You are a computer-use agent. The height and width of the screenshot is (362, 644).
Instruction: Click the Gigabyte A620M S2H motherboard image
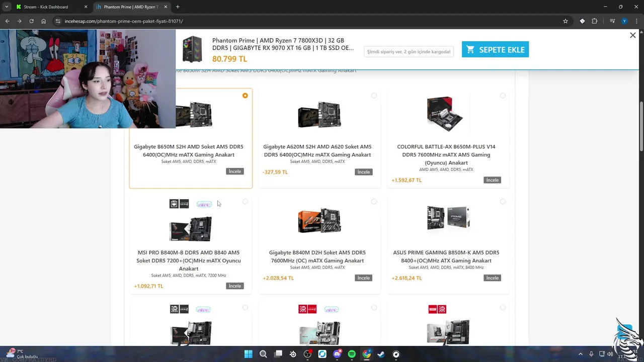[x=319, y=114]
